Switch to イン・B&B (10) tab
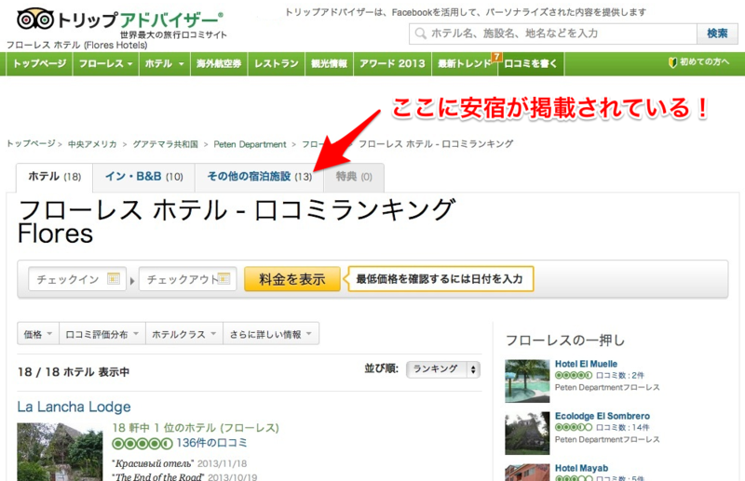745x481 pixels. (x=144, y=177)
